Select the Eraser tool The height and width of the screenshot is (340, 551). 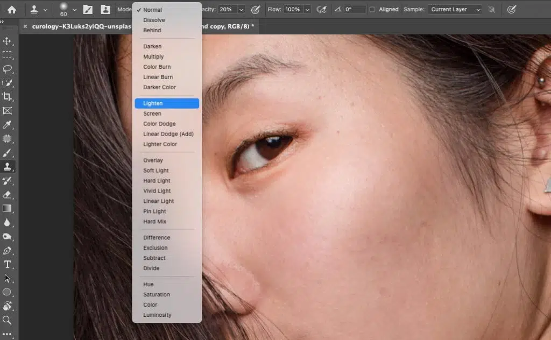point(8,195)
